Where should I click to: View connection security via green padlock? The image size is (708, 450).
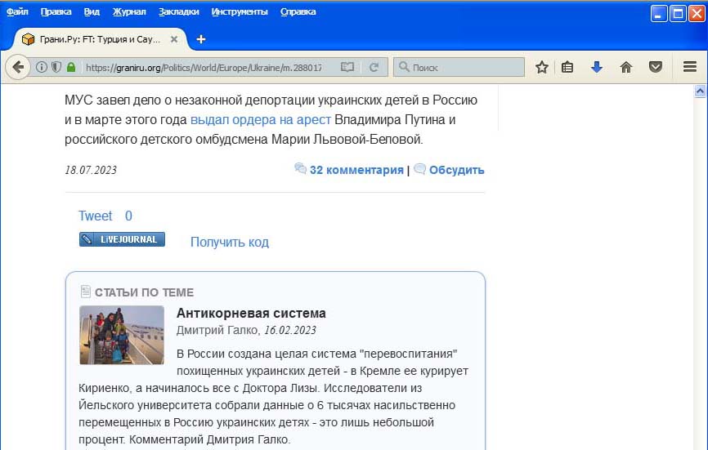71,67
